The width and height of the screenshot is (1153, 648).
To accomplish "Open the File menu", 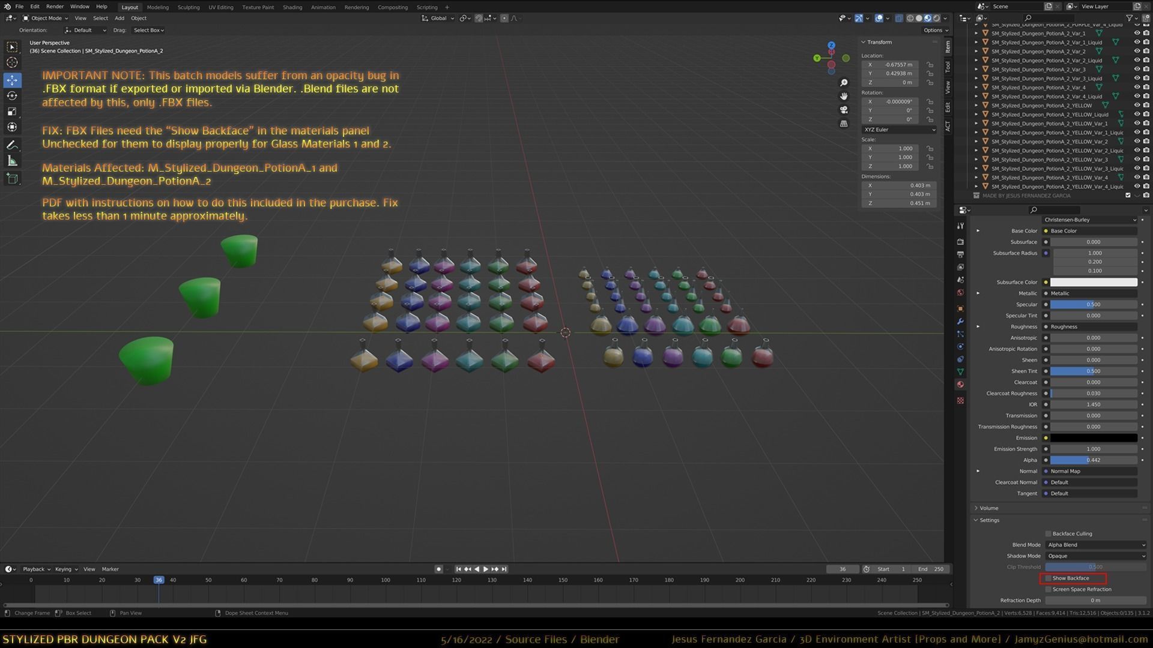I will click(19, 7).
